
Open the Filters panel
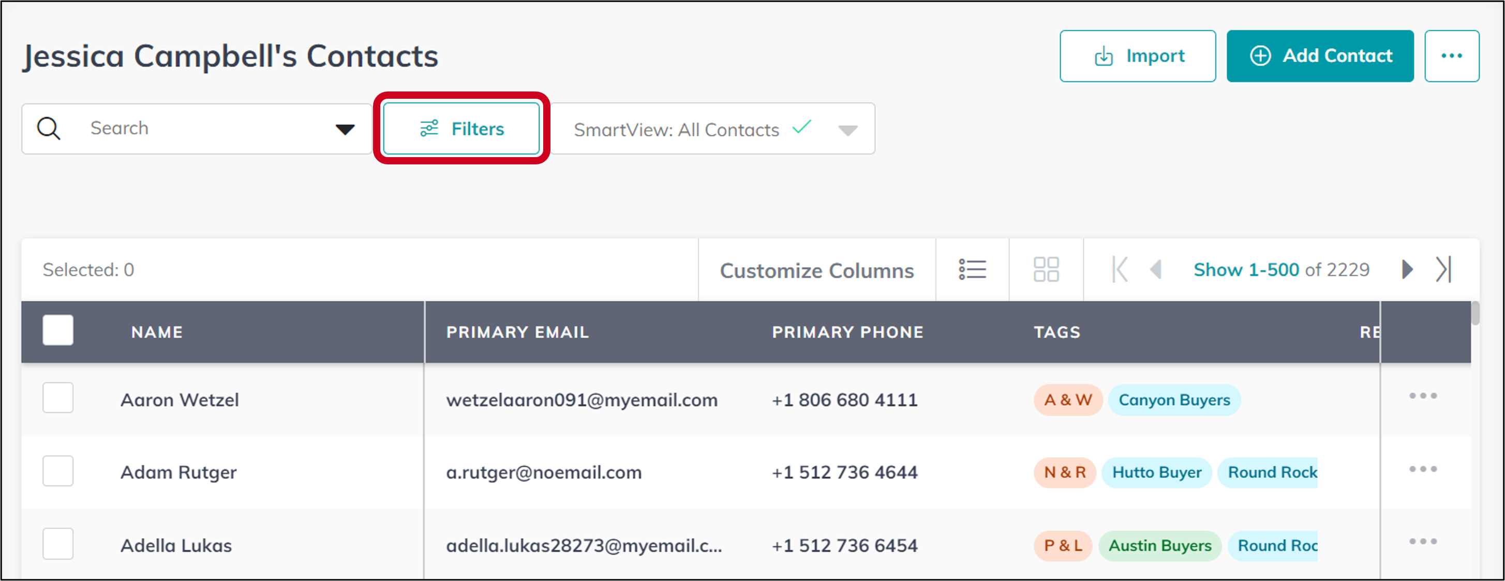point(462,129)
